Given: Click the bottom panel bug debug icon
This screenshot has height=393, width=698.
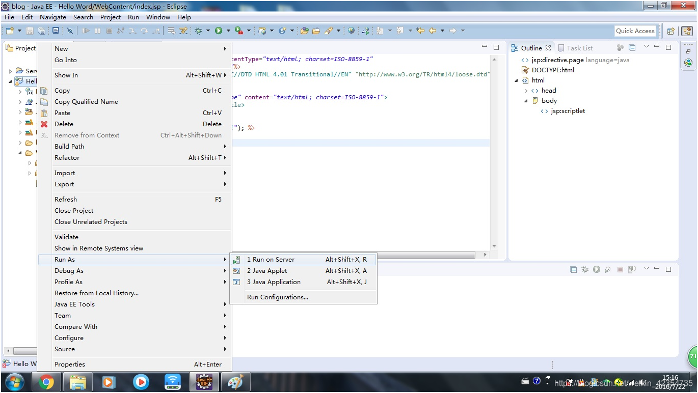Looking at the screenshot, I should (585, 269).
